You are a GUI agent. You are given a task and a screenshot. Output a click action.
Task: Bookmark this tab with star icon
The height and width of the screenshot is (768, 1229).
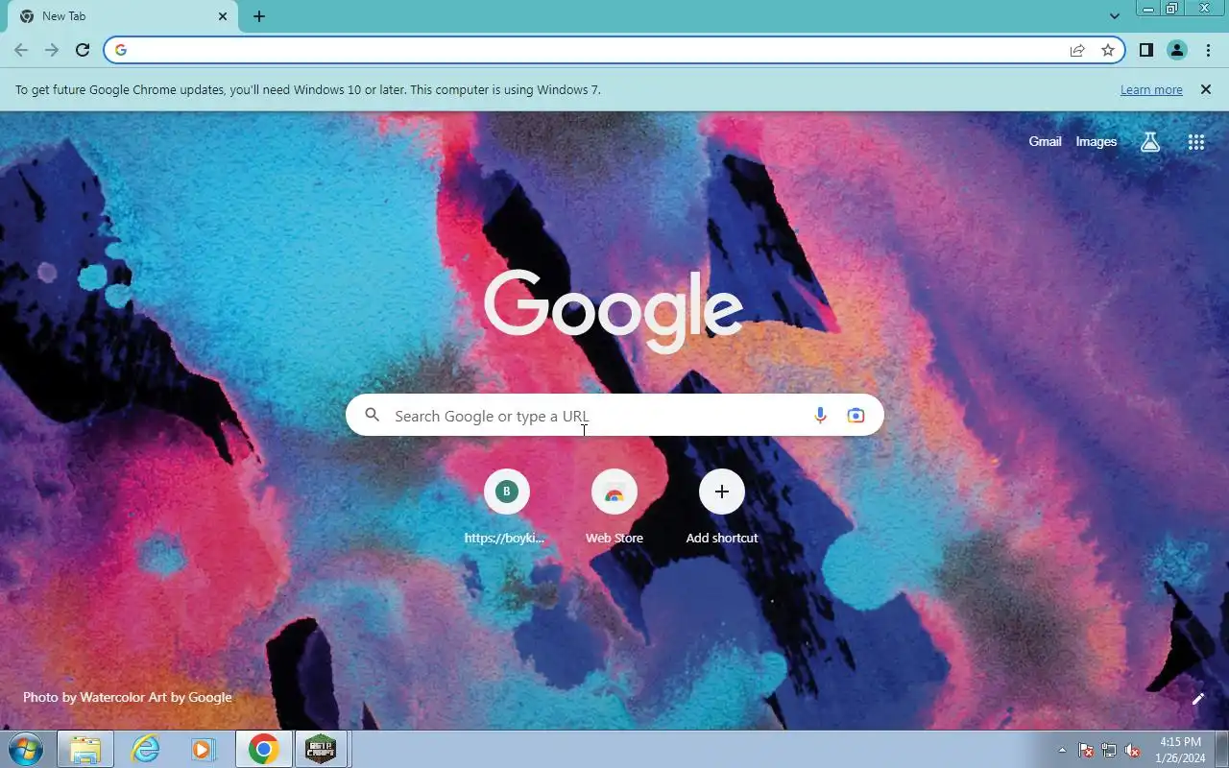1108,50
